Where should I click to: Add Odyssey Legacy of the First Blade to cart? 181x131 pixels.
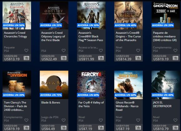click(x=64, y=58)
